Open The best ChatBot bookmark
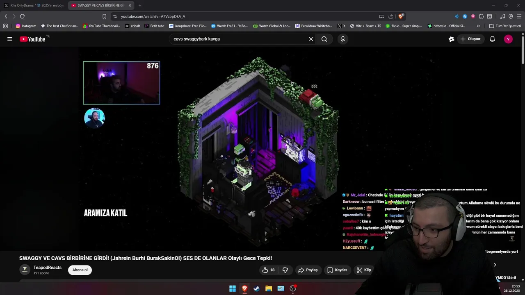The image size is (525, 295). pyautogui.click(x=59, y=26)
